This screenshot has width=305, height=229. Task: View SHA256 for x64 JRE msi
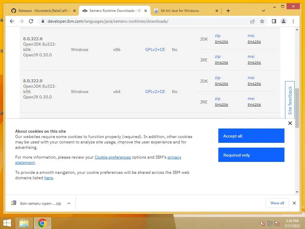(254, 105)
